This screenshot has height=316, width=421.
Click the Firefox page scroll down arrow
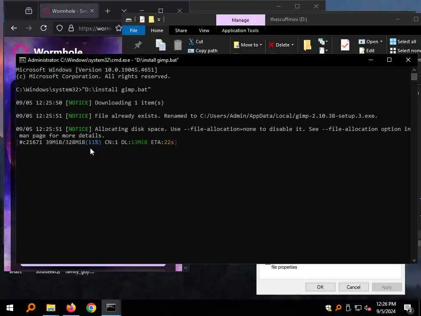(x=185, y=268)
